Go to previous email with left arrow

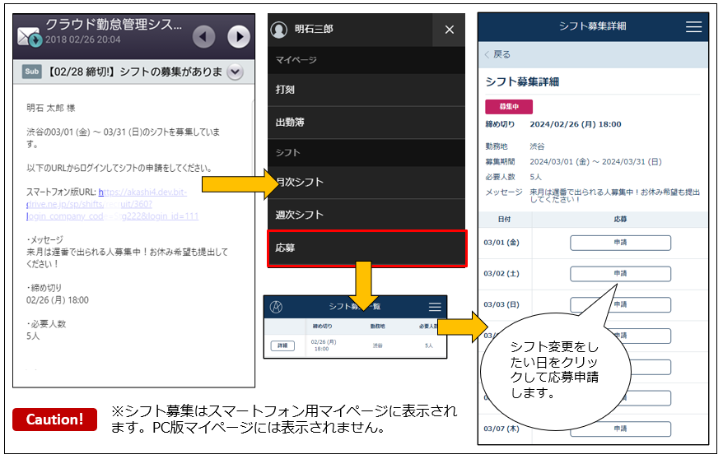pyautogui.click(x=203, y=37)
